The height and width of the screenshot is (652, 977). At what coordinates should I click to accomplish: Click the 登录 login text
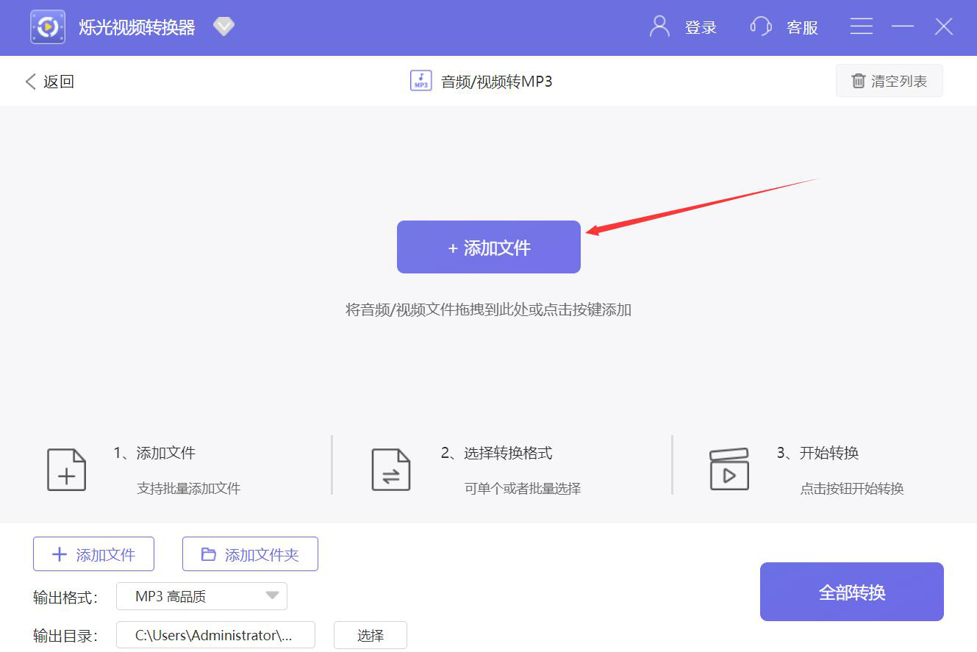pyautogui.click(x=701, y=28)
